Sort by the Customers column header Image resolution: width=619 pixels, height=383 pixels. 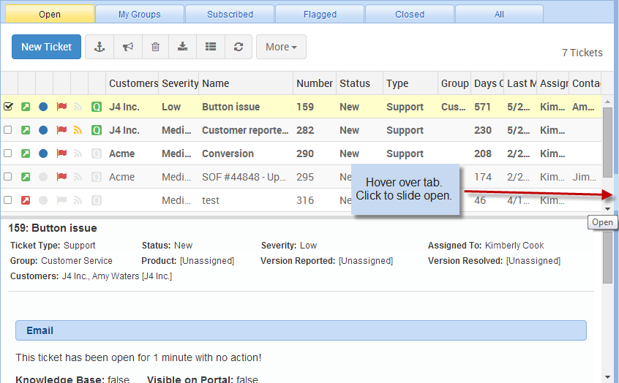(x=132, y=83)
